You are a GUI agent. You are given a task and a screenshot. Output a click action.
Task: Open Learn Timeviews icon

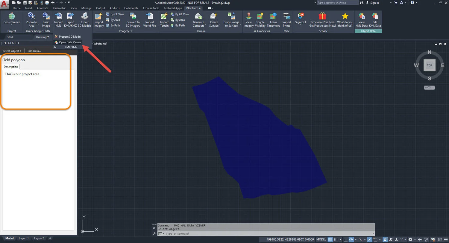273,16
